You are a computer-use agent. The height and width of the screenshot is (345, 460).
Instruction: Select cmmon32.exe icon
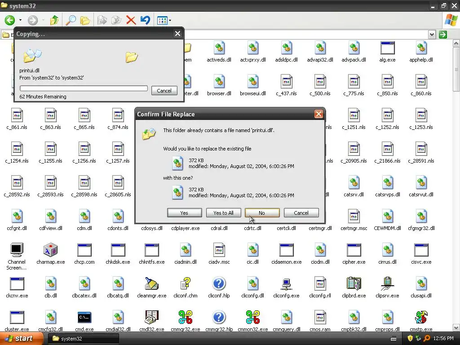[252, 318]
